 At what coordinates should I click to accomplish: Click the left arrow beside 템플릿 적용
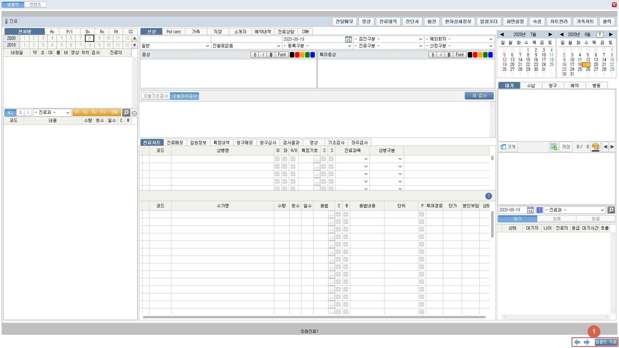coord(577,342)
